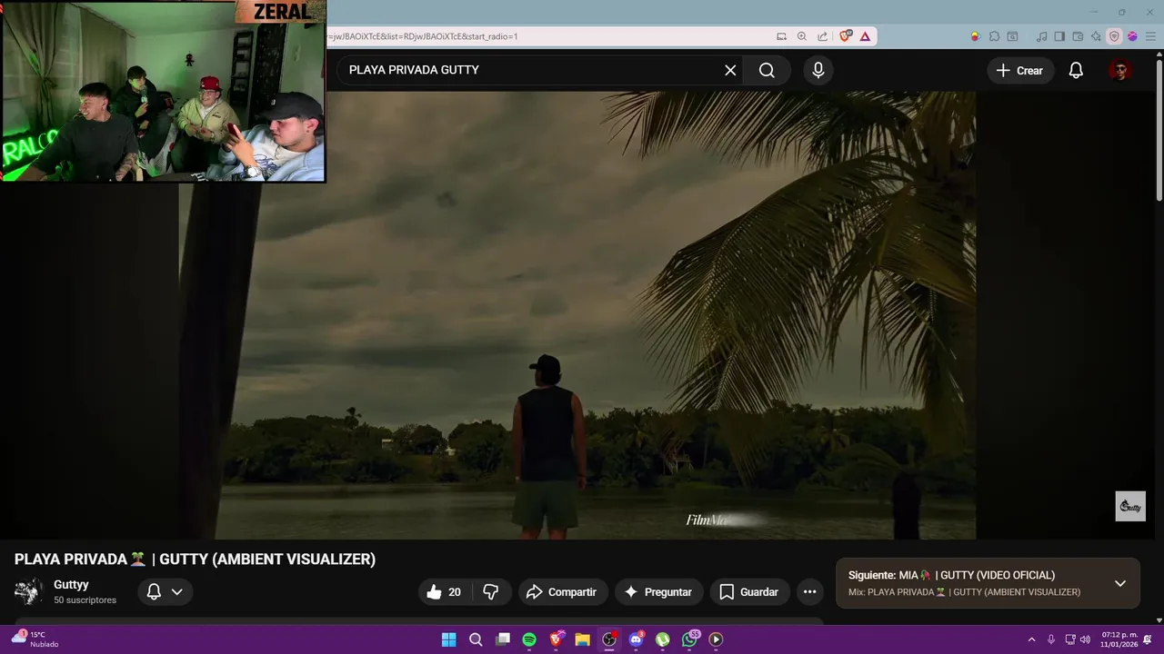Image resolution: width=1164 pixels, height=654 pixels.
Task: Open OBS Studio from the taskbar
Action: click(609, 639)
